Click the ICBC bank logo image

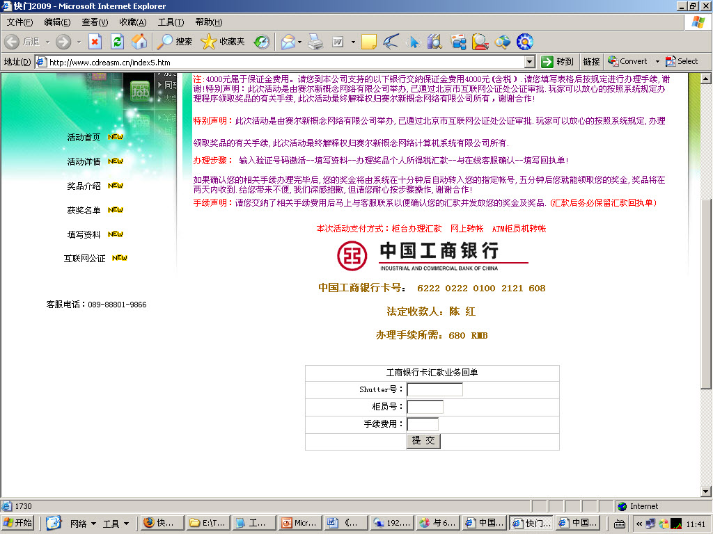tap(433, 257)
